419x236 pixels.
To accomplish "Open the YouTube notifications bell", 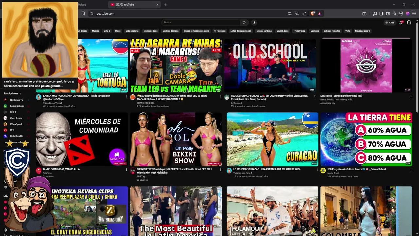I will 401,23.
